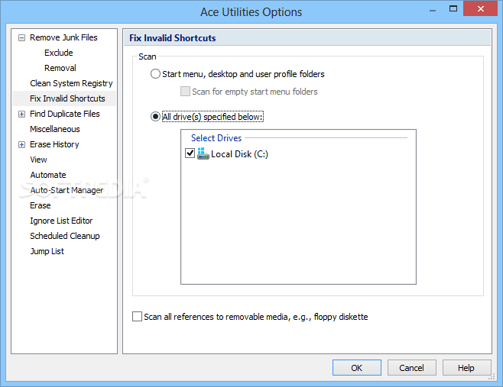
Task: Confirm settings with the OK button
Action: 357,367
